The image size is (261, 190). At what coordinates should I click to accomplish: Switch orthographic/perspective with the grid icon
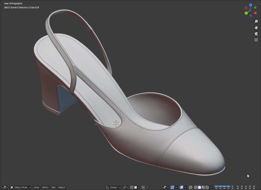coord(256,40)
